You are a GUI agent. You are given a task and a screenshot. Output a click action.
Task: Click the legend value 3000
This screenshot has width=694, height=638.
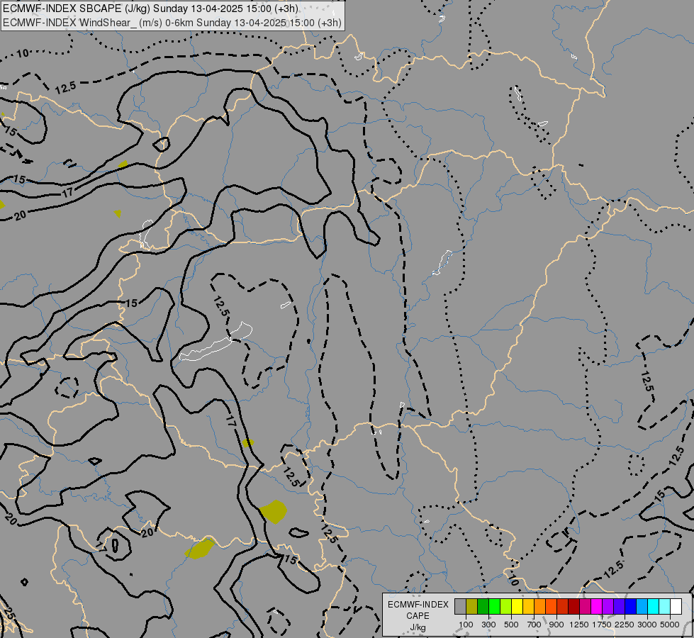point(647,625)
